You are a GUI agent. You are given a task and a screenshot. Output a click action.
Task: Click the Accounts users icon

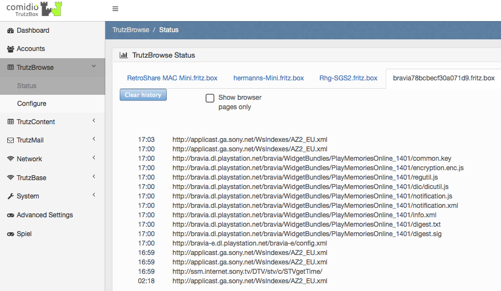[11, 49]
